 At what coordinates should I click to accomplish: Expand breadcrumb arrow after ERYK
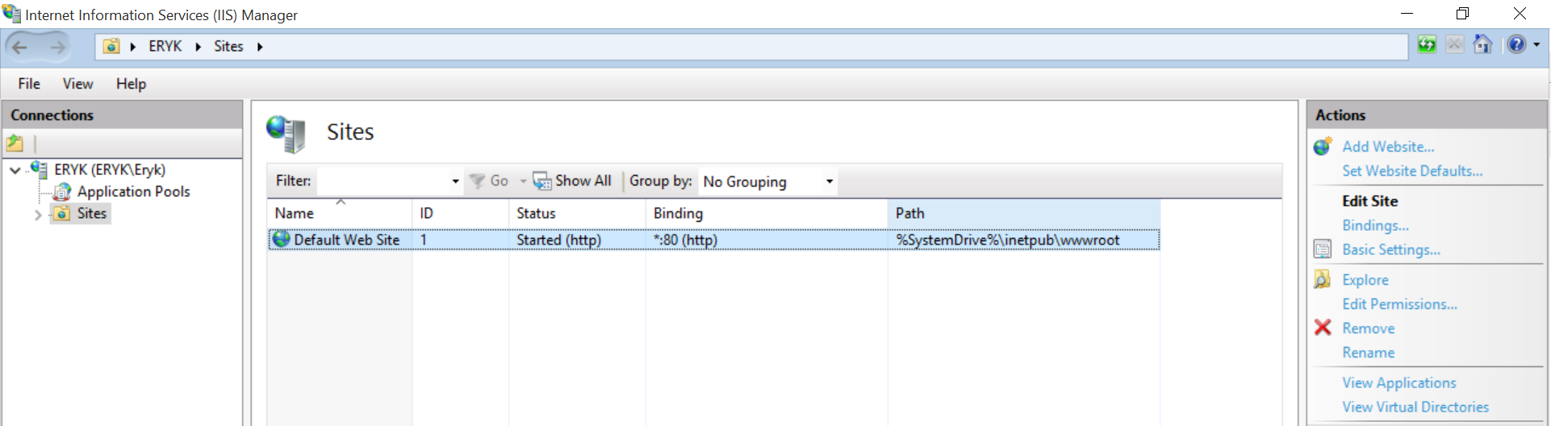point(198,47)
